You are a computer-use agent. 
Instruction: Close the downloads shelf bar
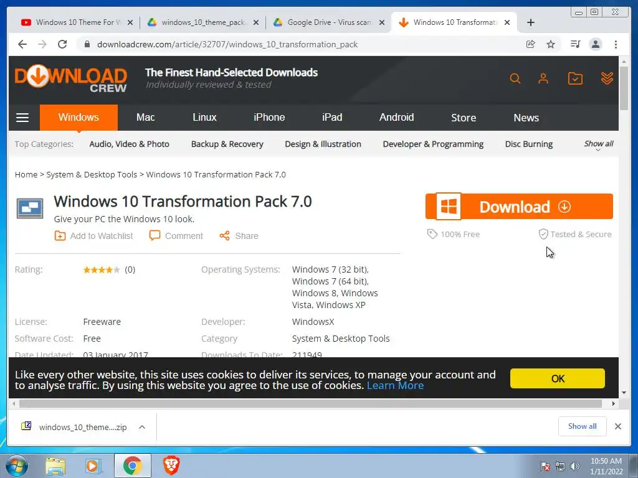pyautogui.click(x=617, y=426)
